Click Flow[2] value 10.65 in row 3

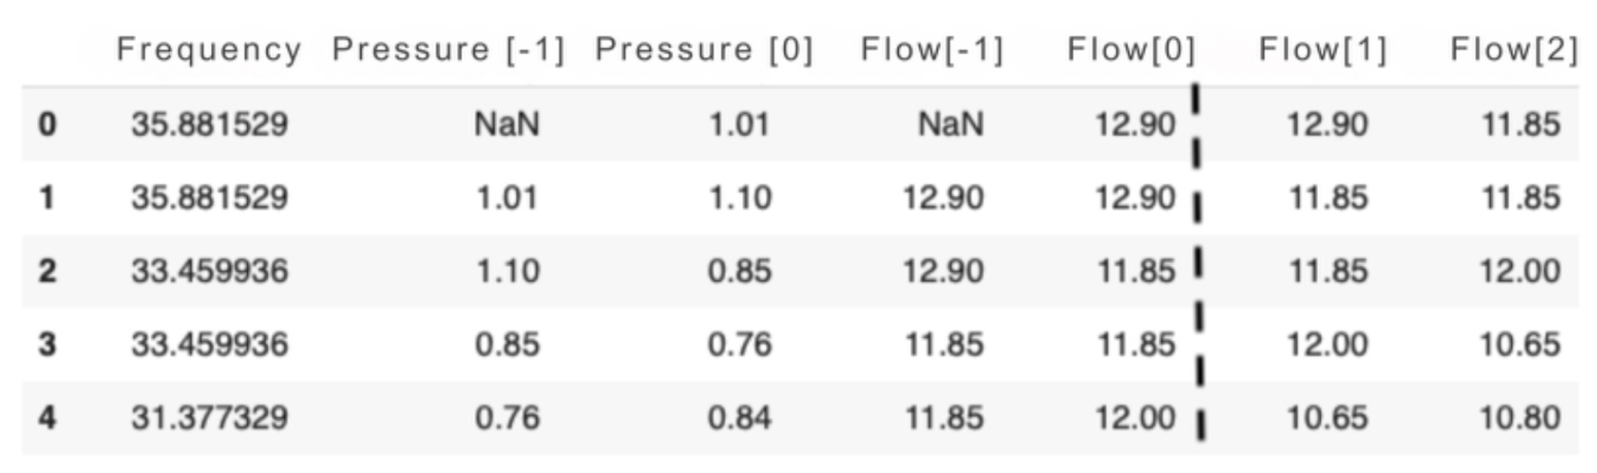click(x=1520, y=344)
